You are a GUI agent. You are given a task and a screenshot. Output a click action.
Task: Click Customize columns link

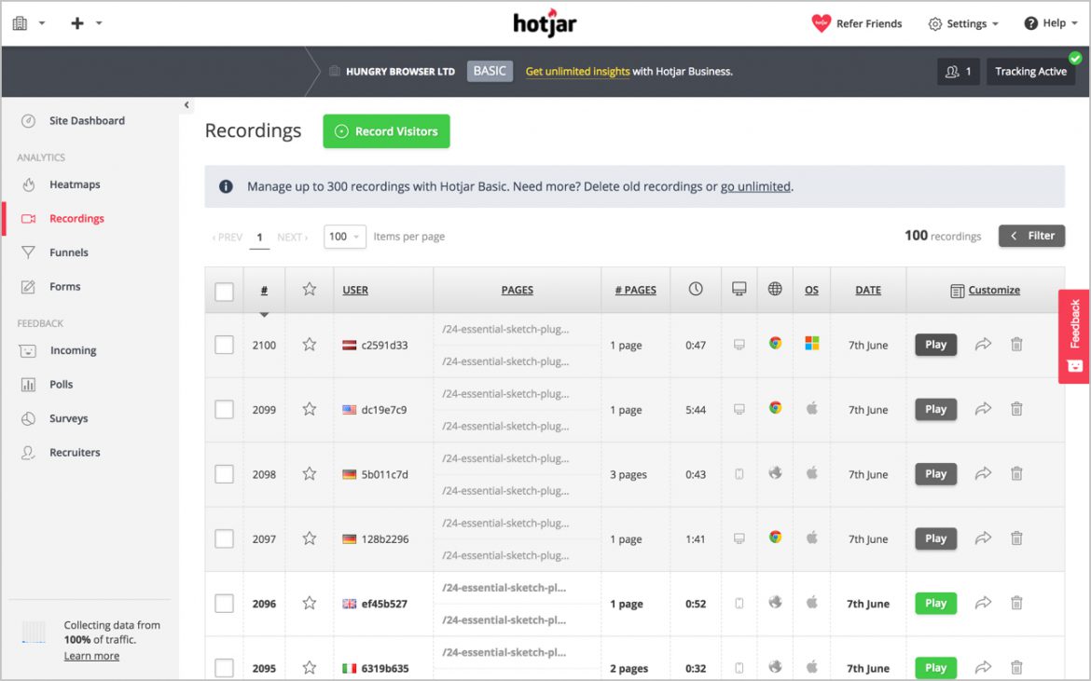coord(986,290)
